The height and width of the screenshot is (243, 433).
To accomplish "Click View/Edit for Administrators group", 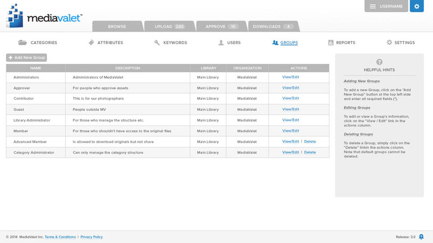I will pos(290,77).
